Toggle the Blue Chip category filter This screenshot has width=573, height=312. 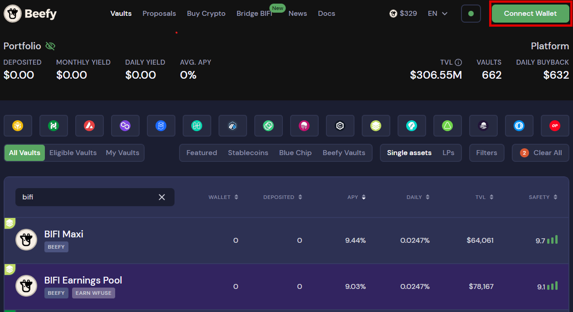(296, 153)
